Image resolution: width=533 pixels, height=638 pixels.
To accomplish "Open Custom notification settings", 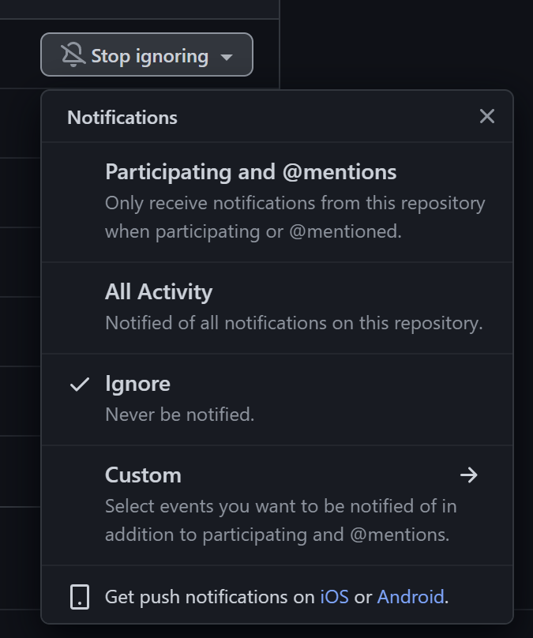I will [x=277, y=505].
